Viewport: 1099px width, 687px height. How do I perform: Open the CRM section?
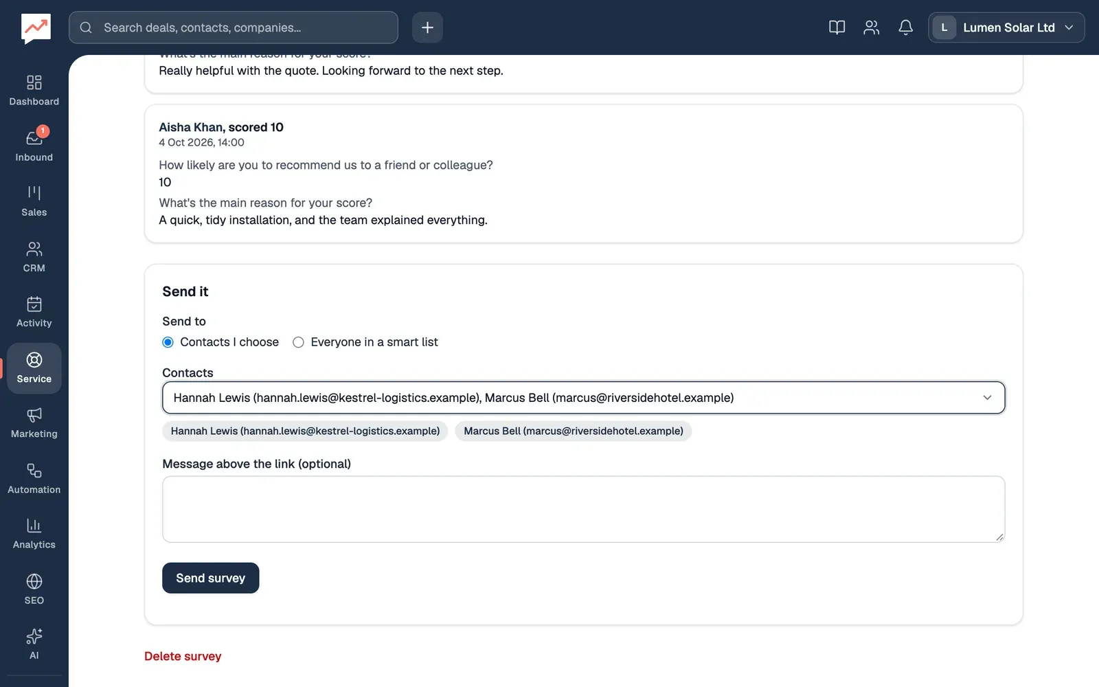pos(34,258)
